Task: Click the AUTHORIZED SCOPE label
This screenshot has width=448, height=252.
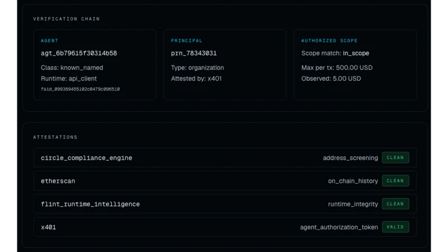Action: tap(329, 40)
